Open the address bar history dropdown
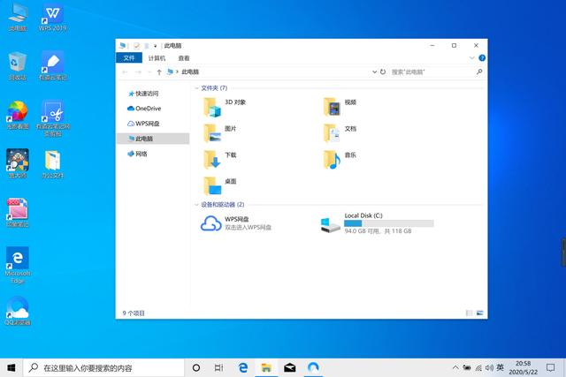The height and width of the screenshot is (377, 566). click(374, 72)
